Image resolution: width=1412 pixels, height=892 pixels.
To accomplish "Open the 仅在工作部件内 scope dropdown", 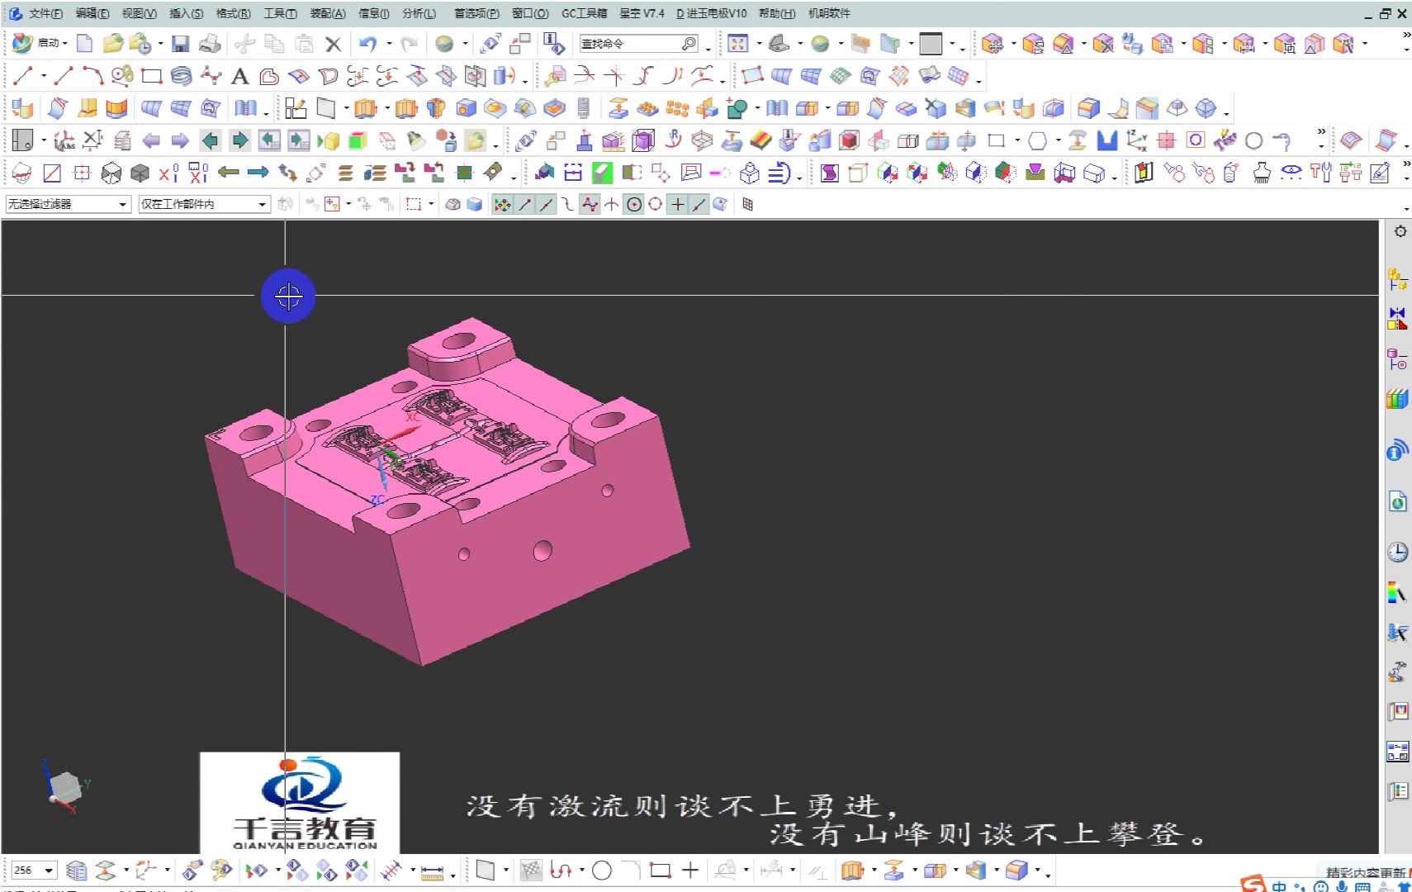I will coord(204,203).
